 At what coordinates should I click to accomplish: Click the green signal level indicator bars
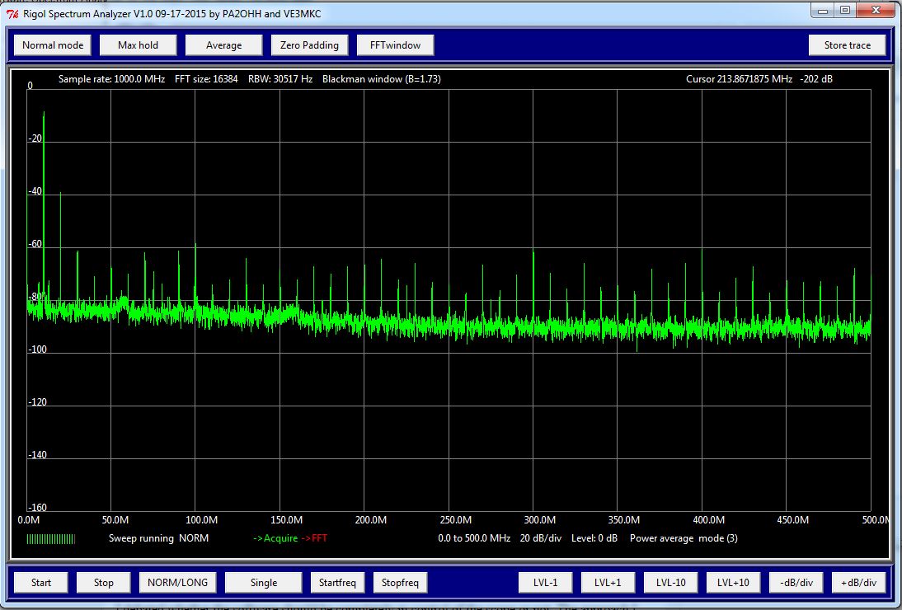(x=49, y=538)
